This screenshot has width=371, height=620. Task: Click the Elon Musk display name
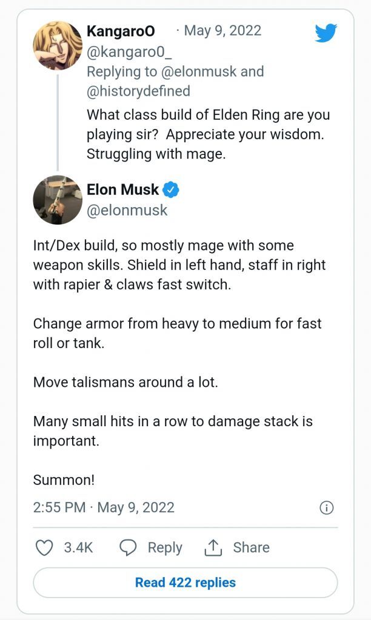click(122, 190)
